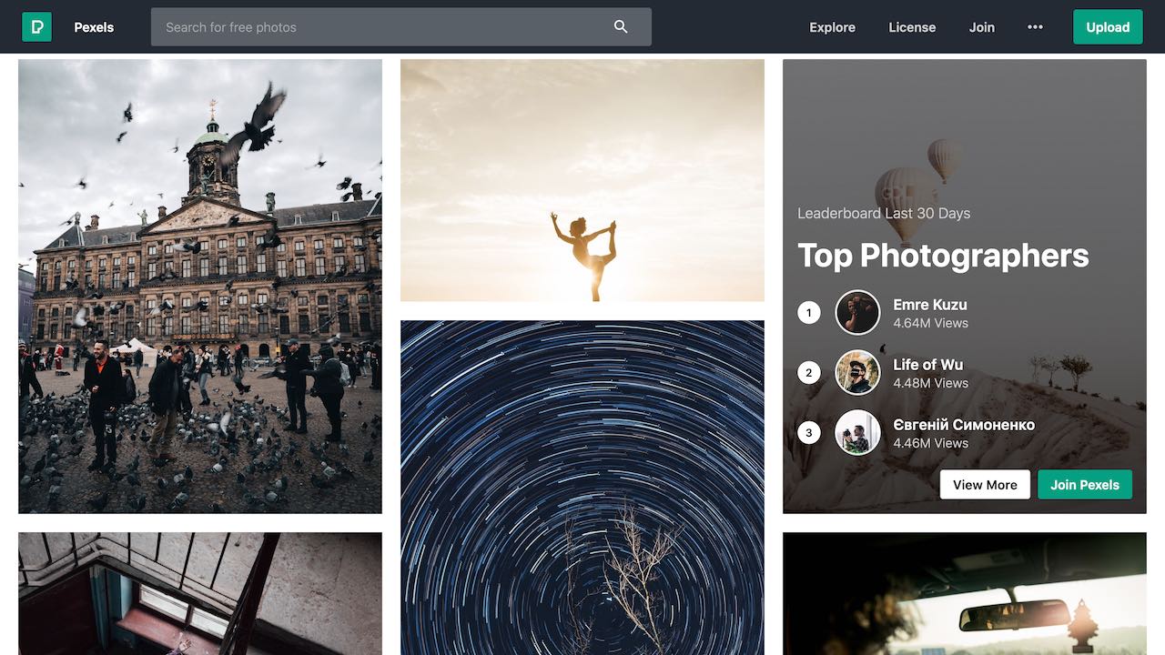Click the rank 3 number badge

[x=809, y=433]
